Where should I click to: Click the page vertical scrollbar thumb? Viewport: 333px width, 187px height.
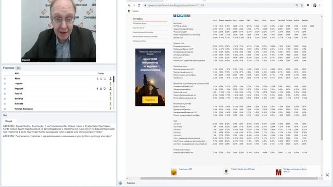[x=322, y=94]
